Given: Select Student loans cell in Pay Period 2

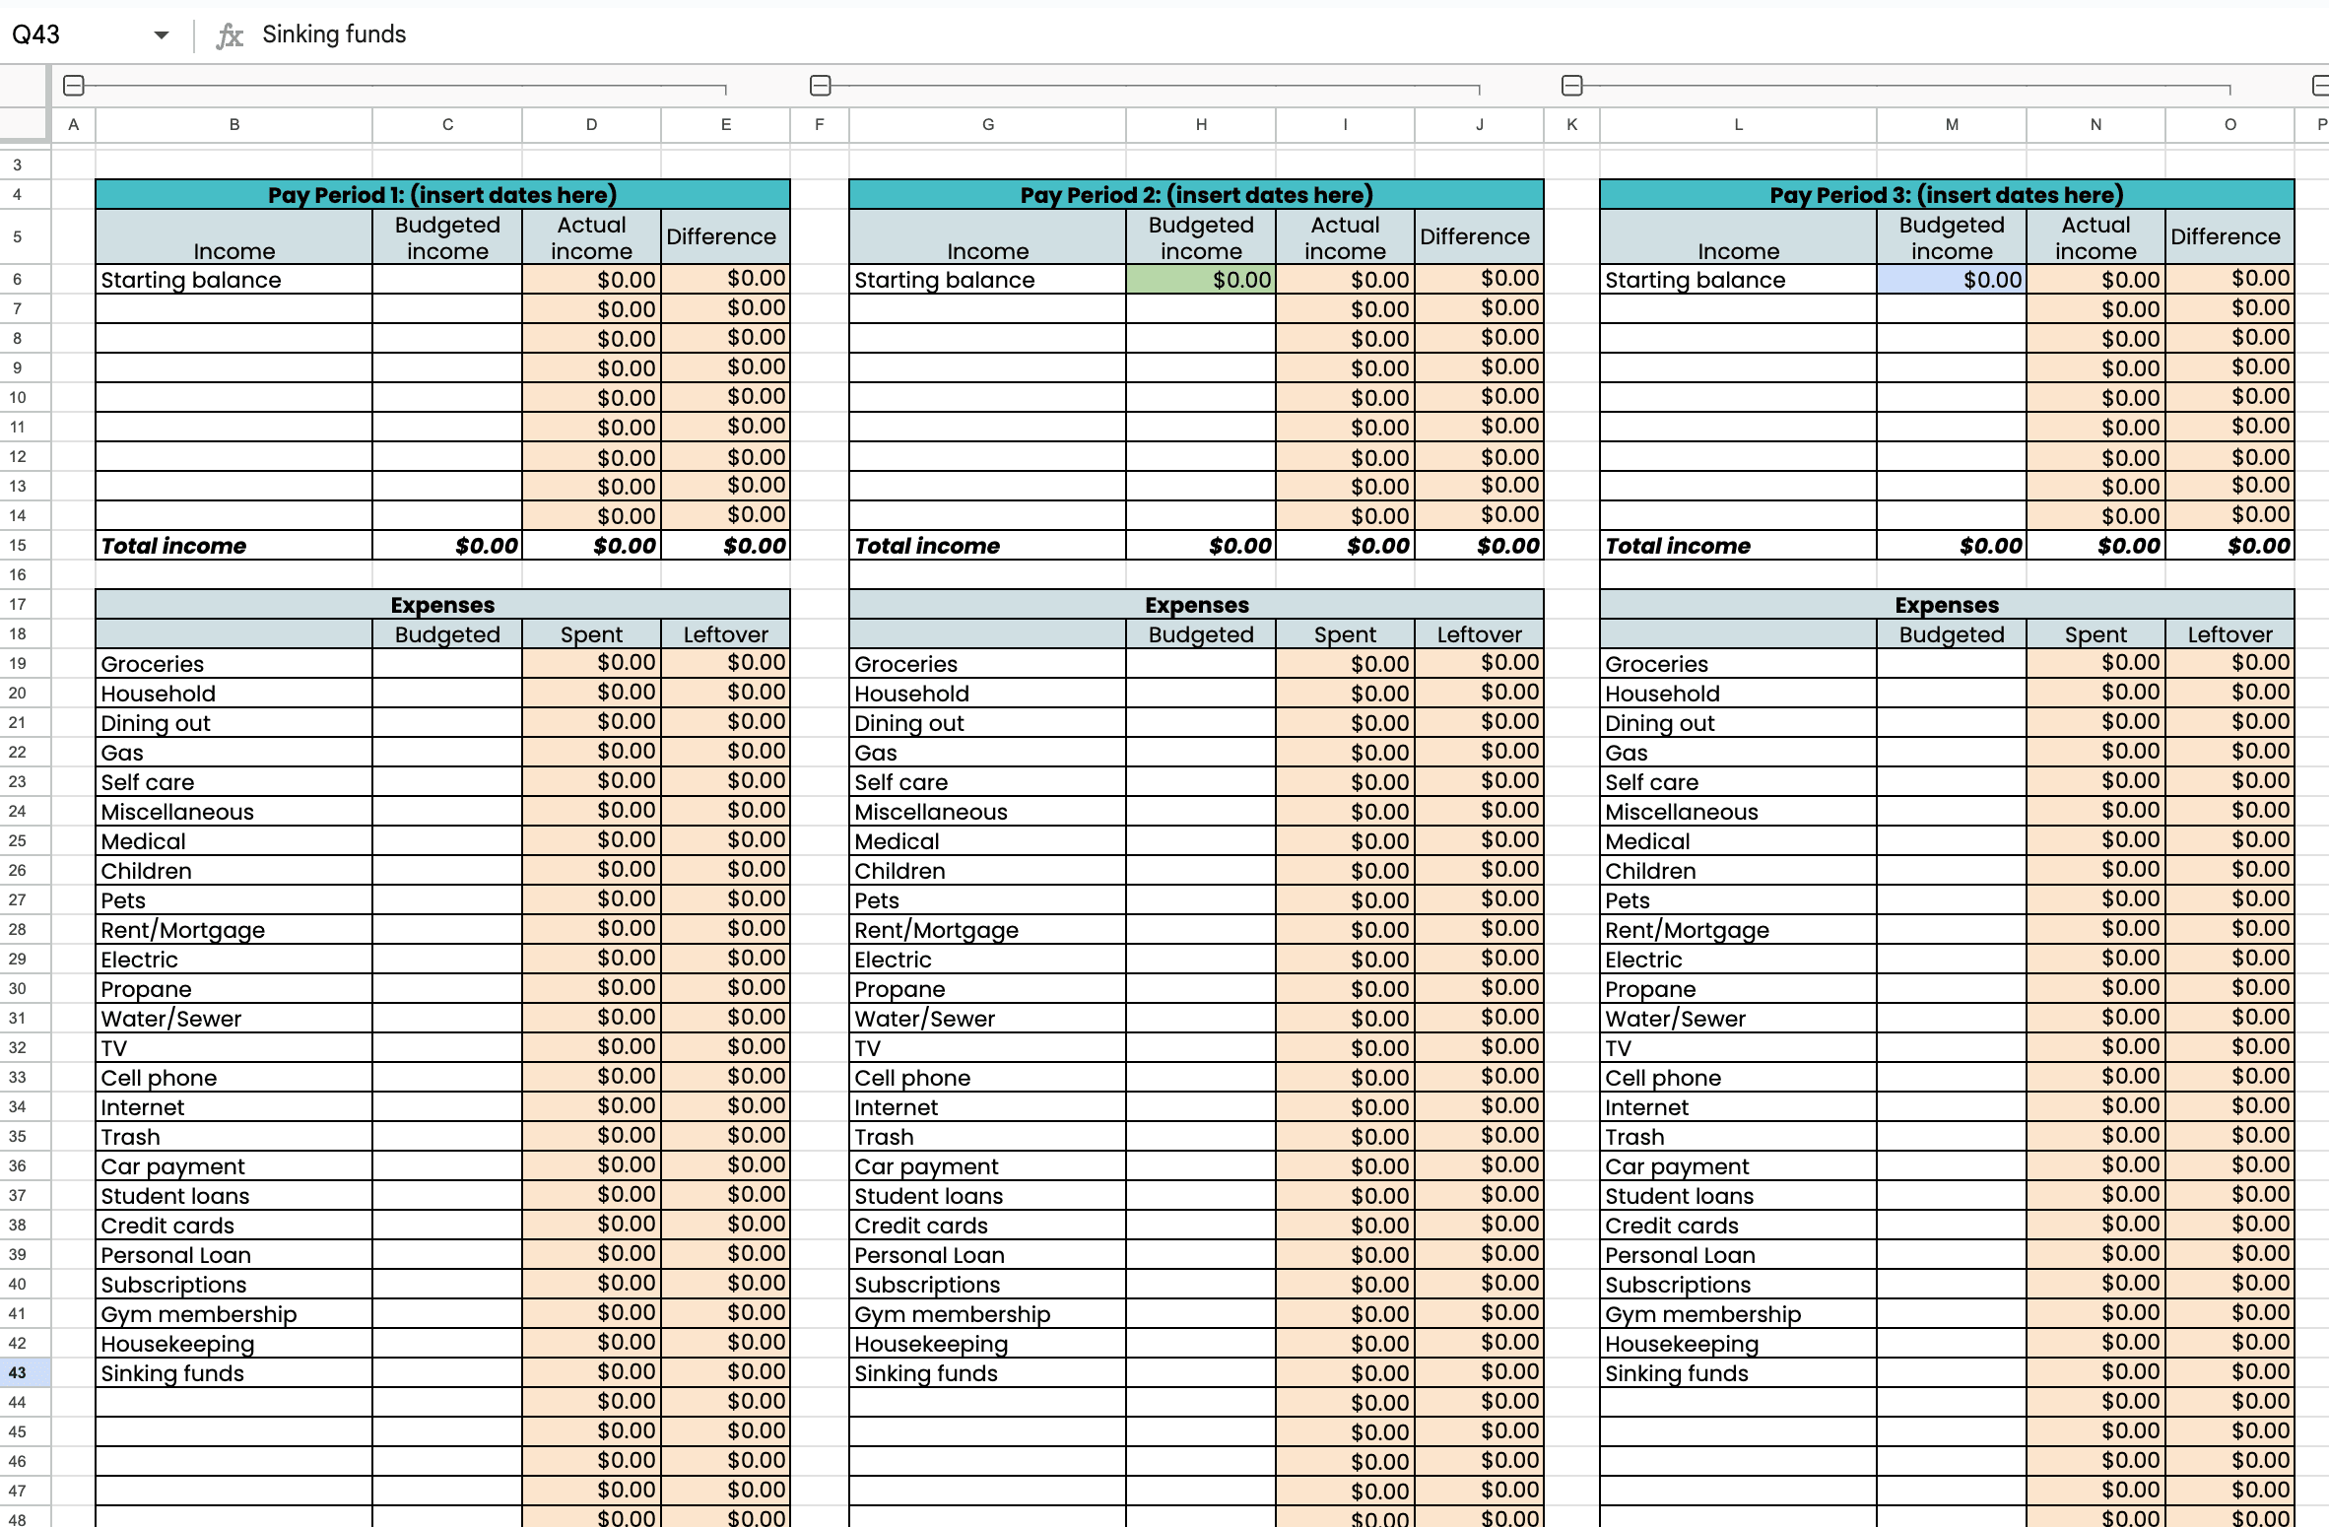Looking at the screenshot, I should (988, 1196).
